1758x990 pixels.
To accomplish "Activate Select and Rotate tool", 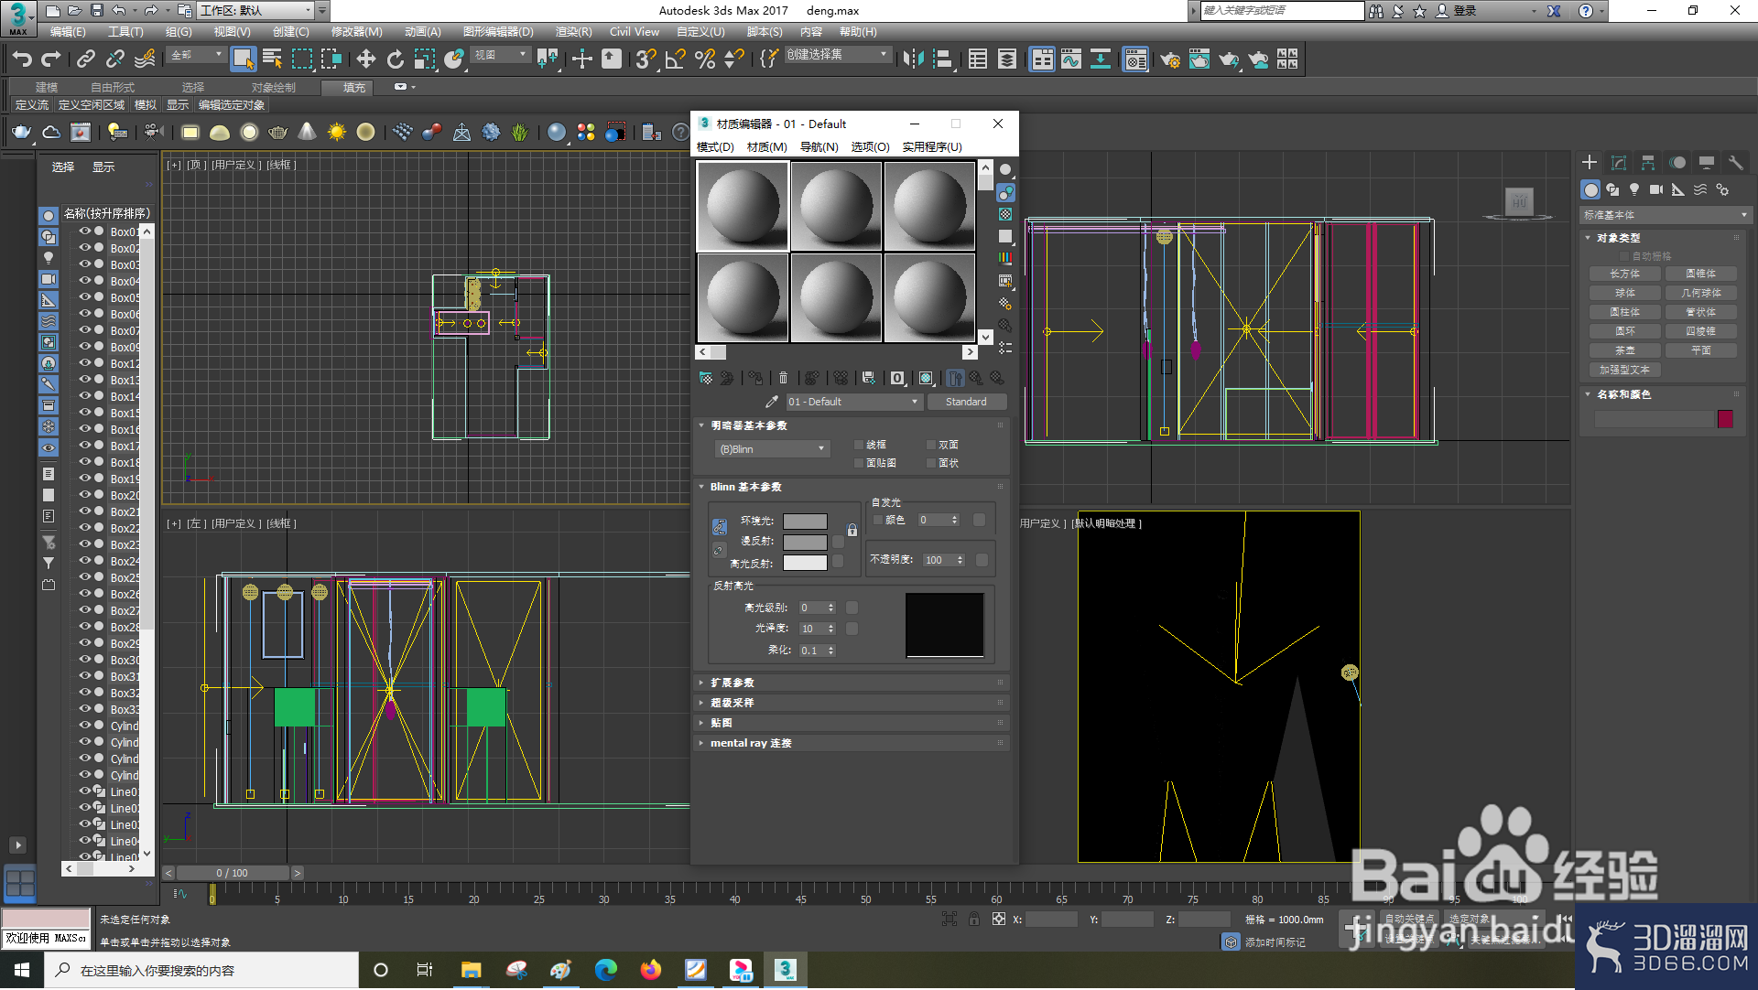I will tap(396, 59).
